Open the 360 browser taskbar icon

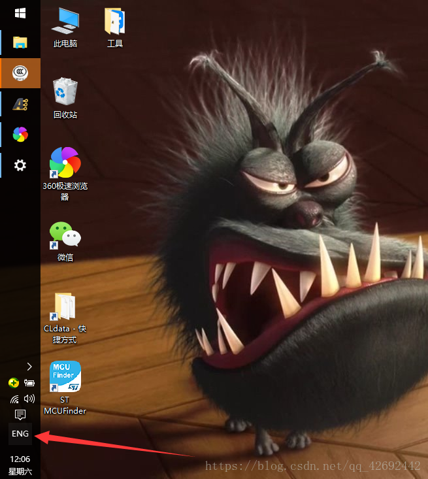(x=20, y=135)
